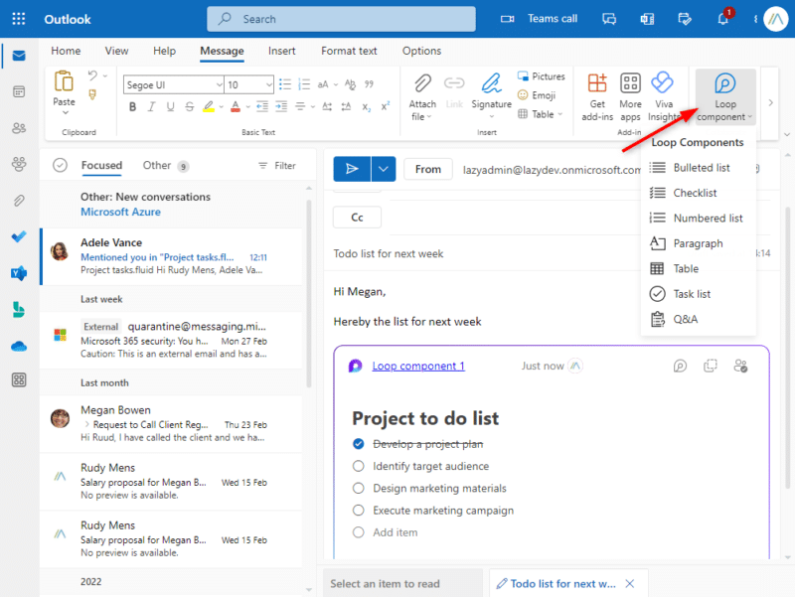Toggle bold formatting in Basic Text group

click(x=132, y=106)
